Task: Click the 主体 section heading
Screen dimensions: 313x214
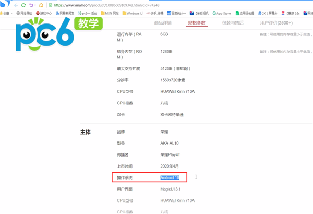Action: tap(86, 132)
